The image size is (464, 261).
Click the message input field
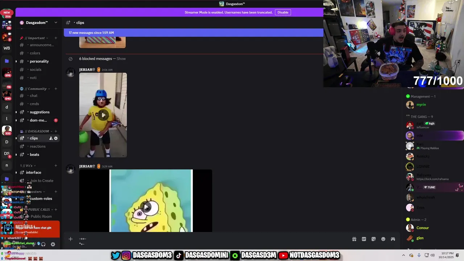point(214,239)
